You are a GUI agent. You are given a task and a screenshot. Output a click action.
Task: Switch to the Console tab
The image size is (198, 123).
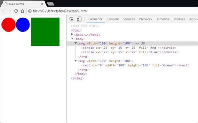click(x=113, y=19)
